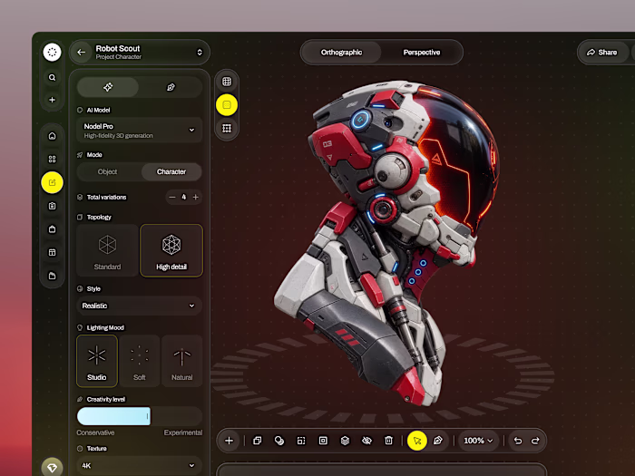Image resolution: width=635 pixels, height=476 pixels.
Task: Set Mode to Object
Action: coord(108,171)
